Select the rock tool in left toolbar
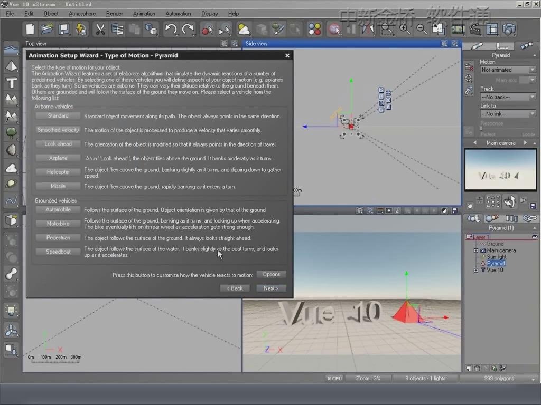Viewport: 541px width, 405px height. (x=12, y=150)
